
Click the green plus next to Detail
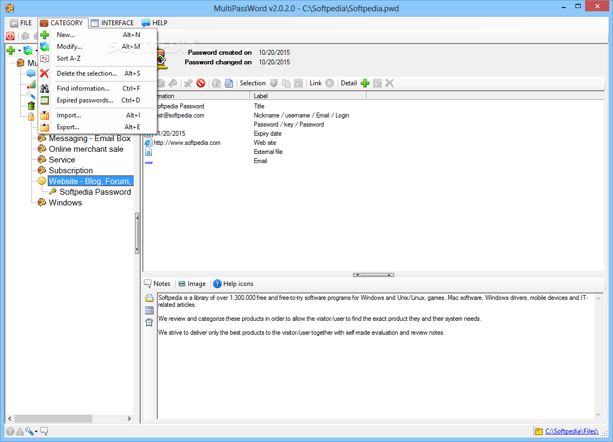click(x=365, y=83)
